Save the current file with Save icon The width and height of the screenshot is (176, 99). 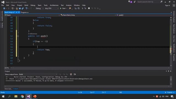coord(20,9)
